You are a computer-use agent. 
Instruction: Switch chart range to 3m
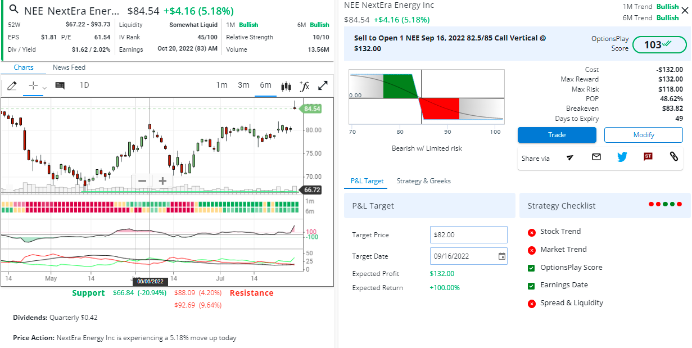pyautogui.click(x=243, y=85)
